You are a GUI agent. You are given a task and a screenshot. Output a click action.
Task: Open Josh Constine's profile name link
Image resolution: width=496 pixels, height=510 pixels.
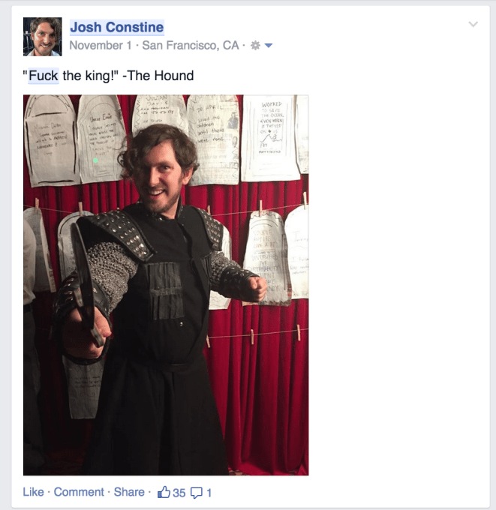click(117, 27)
